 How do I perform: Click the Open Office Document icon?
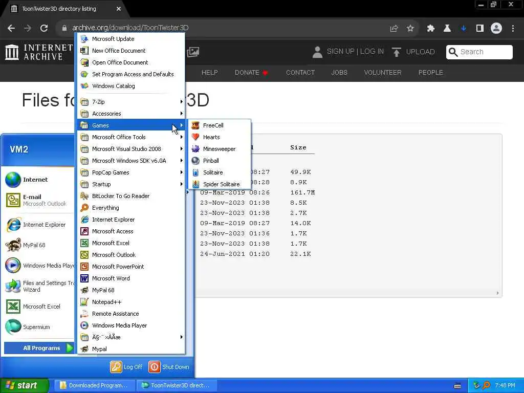tap(84, 62)
